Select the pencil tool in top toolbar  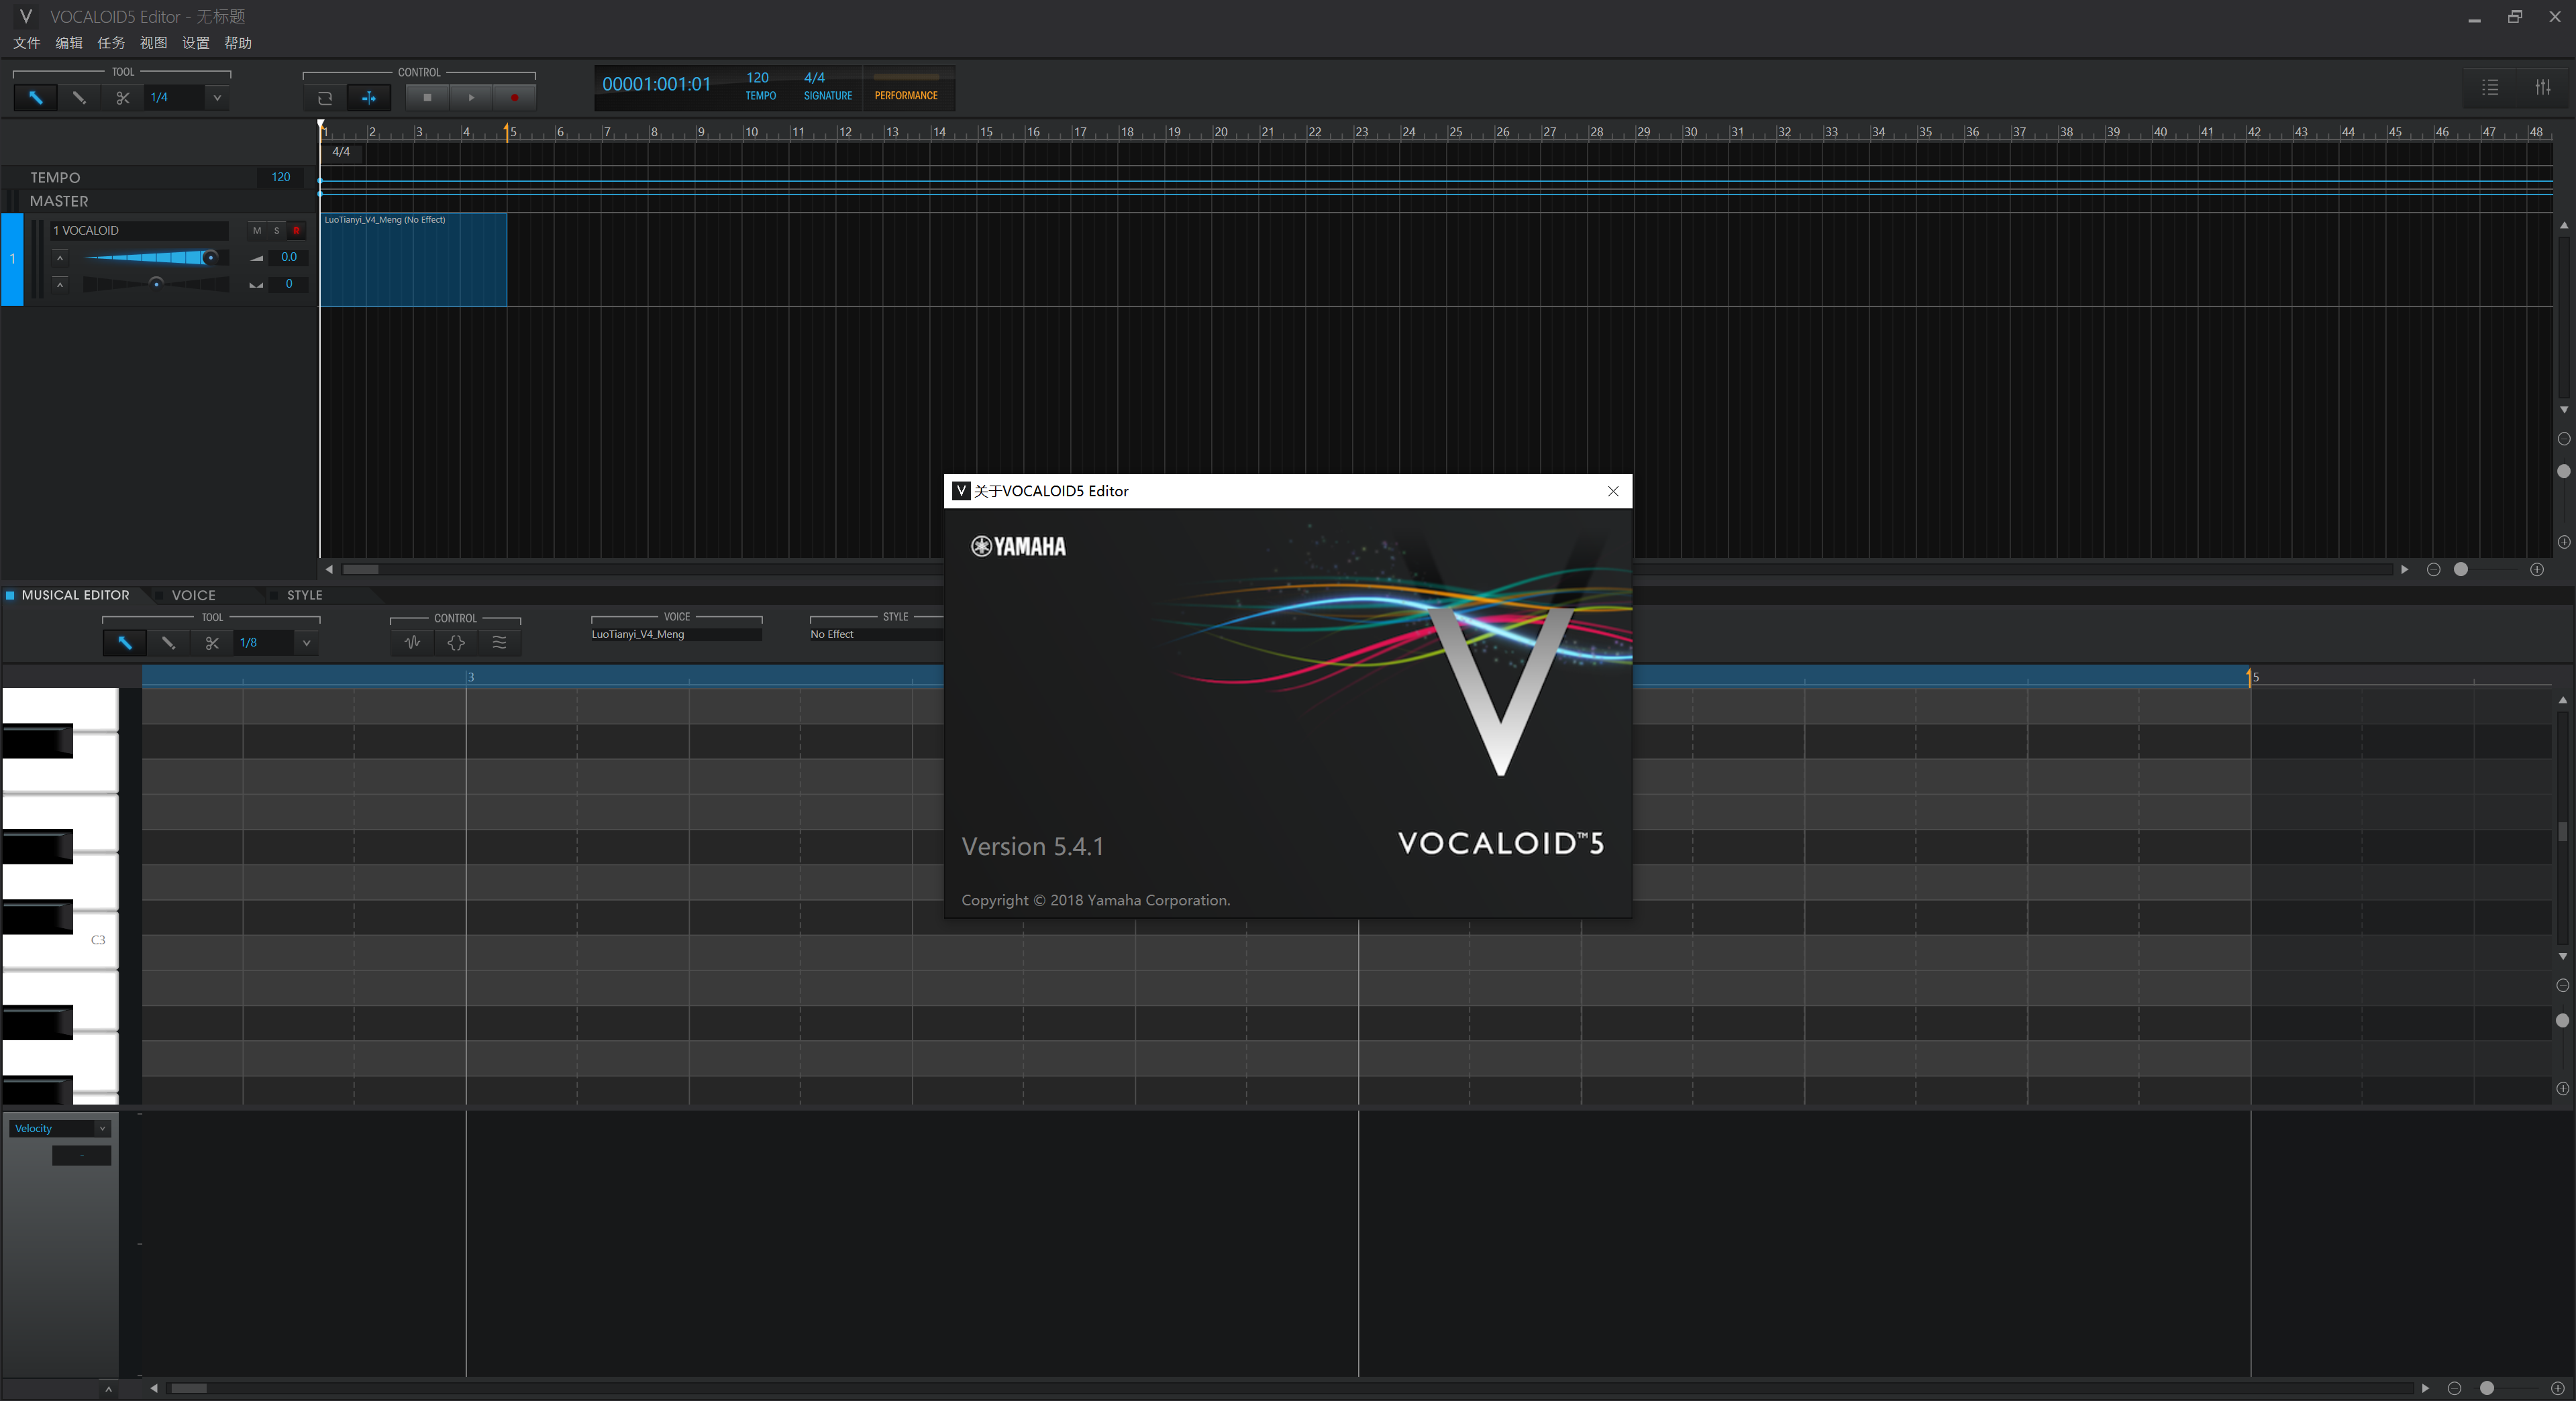tap(79, 98)
